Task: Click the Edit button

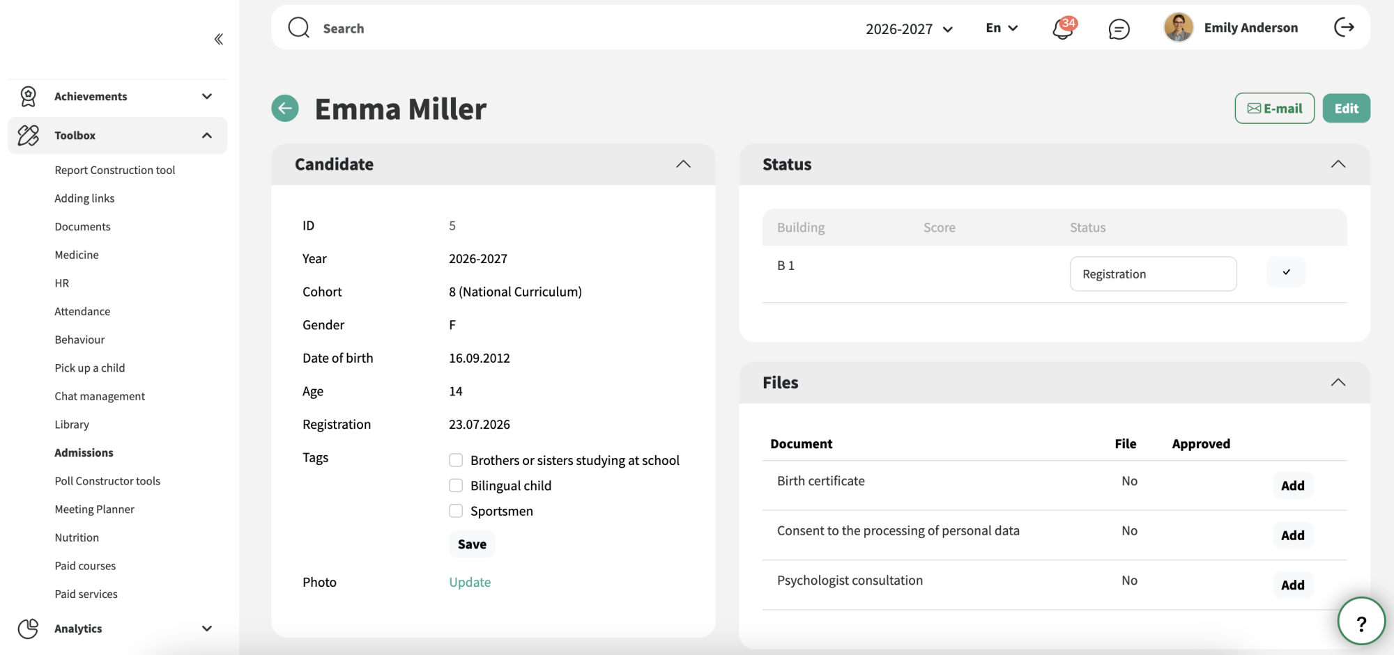Action: [1347, 108]
